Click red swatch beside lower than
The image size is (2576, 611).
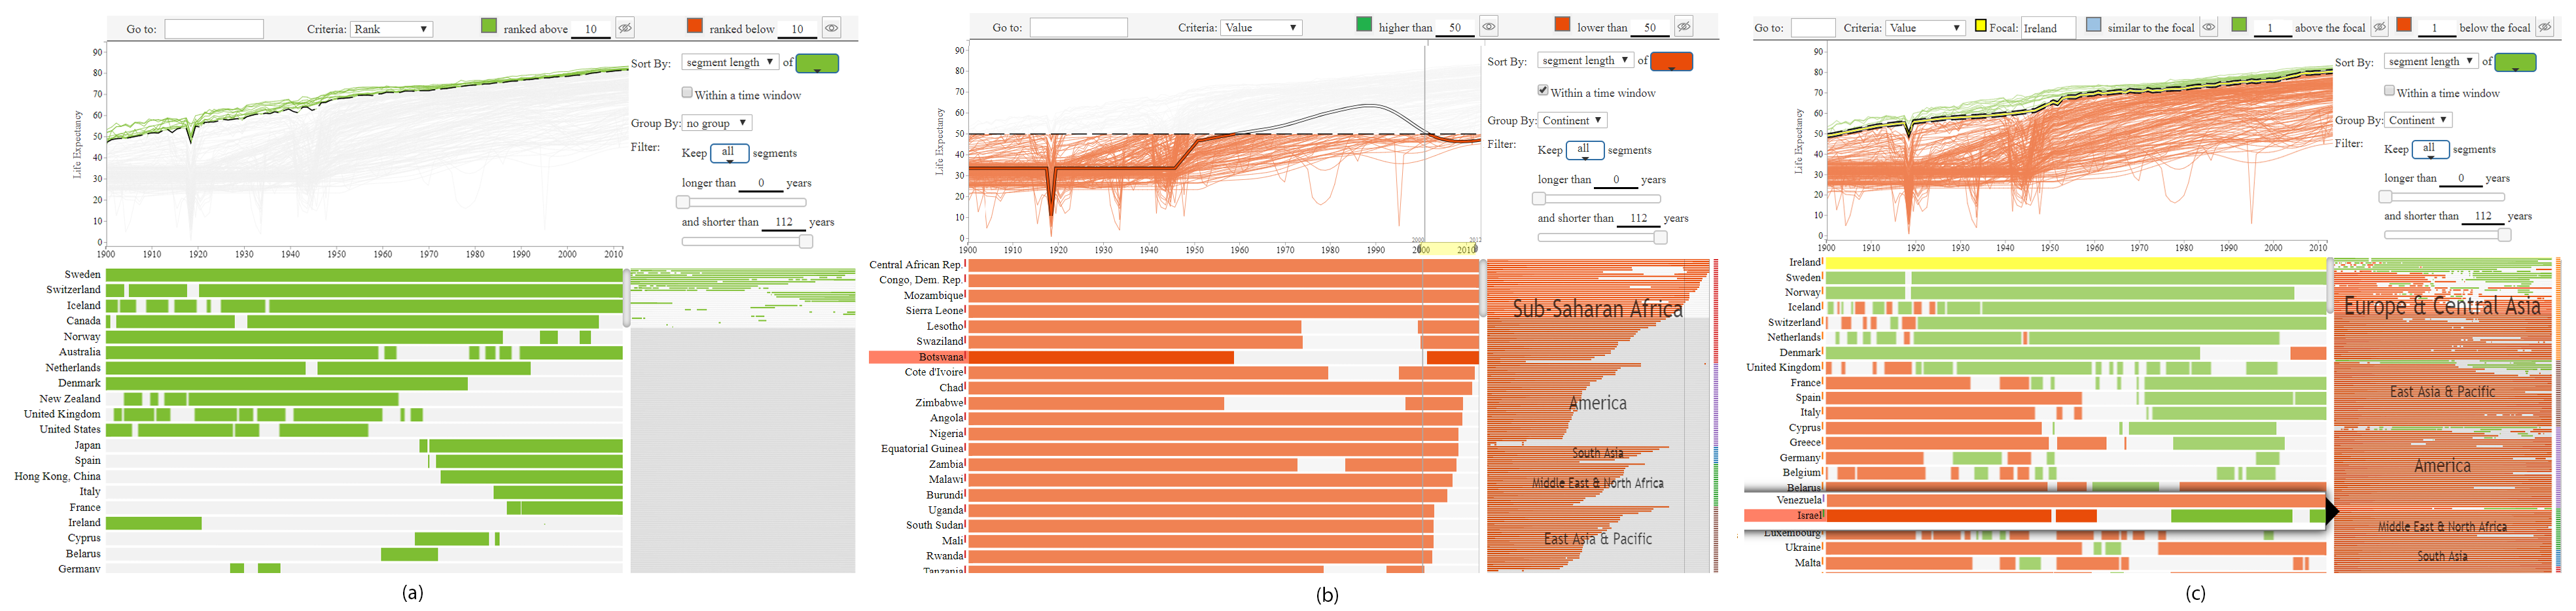click(1562, 24)
